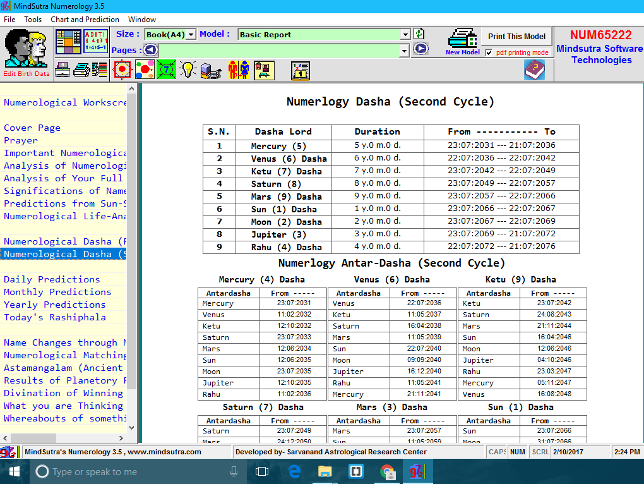644x484 pixels.
Task: Open Yearly Predictions in sidebar
Action: (55, 305)
